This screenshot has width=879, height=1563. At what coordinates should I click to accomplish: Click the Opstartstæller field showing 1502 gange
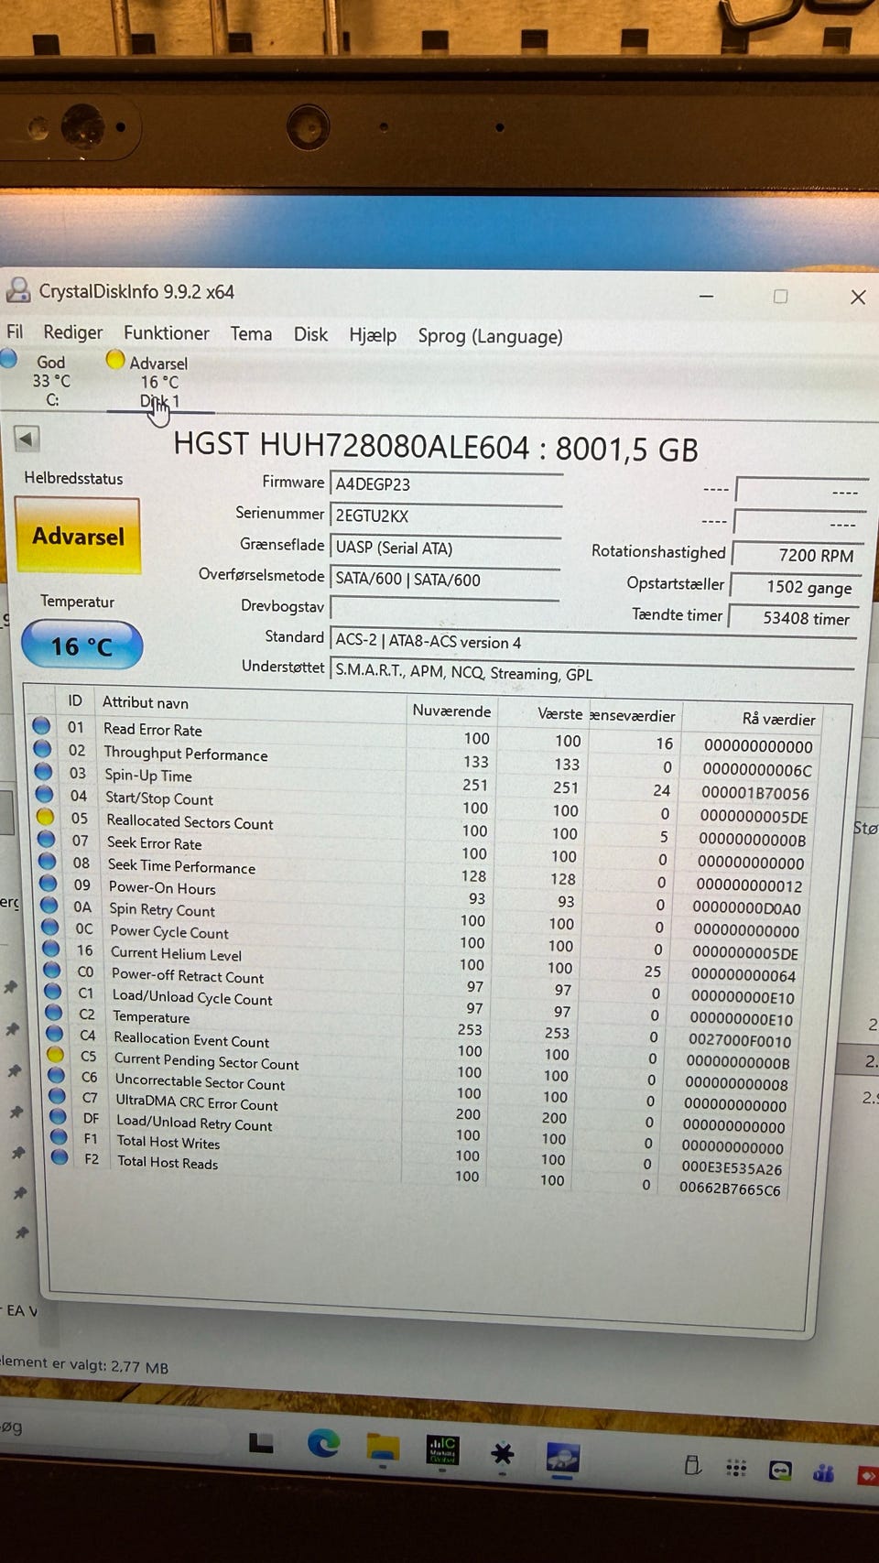[x=795, y=587]
